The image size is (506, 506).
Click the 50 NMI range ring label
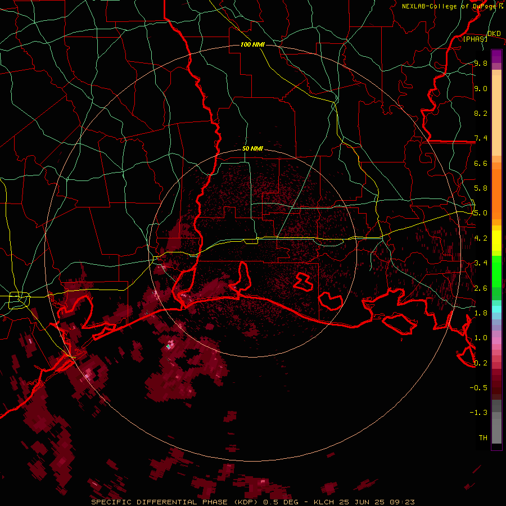click(252, 148)
